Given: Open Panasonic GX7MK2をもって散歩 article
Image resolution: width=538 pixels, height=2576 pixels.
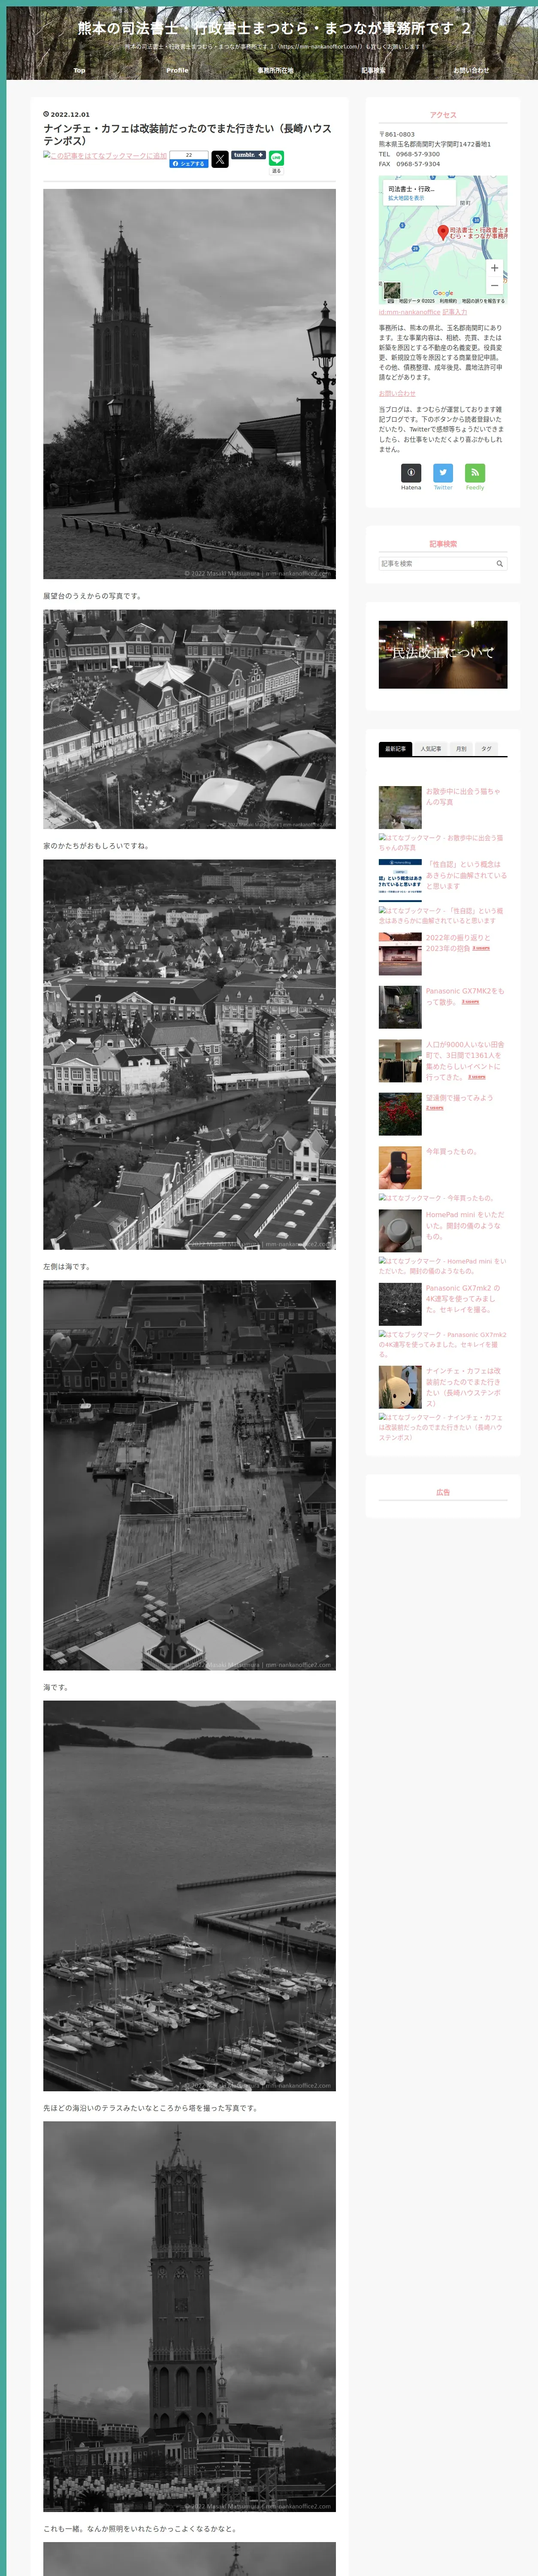Looking at the screenshot, I should [x=465, y=996].
